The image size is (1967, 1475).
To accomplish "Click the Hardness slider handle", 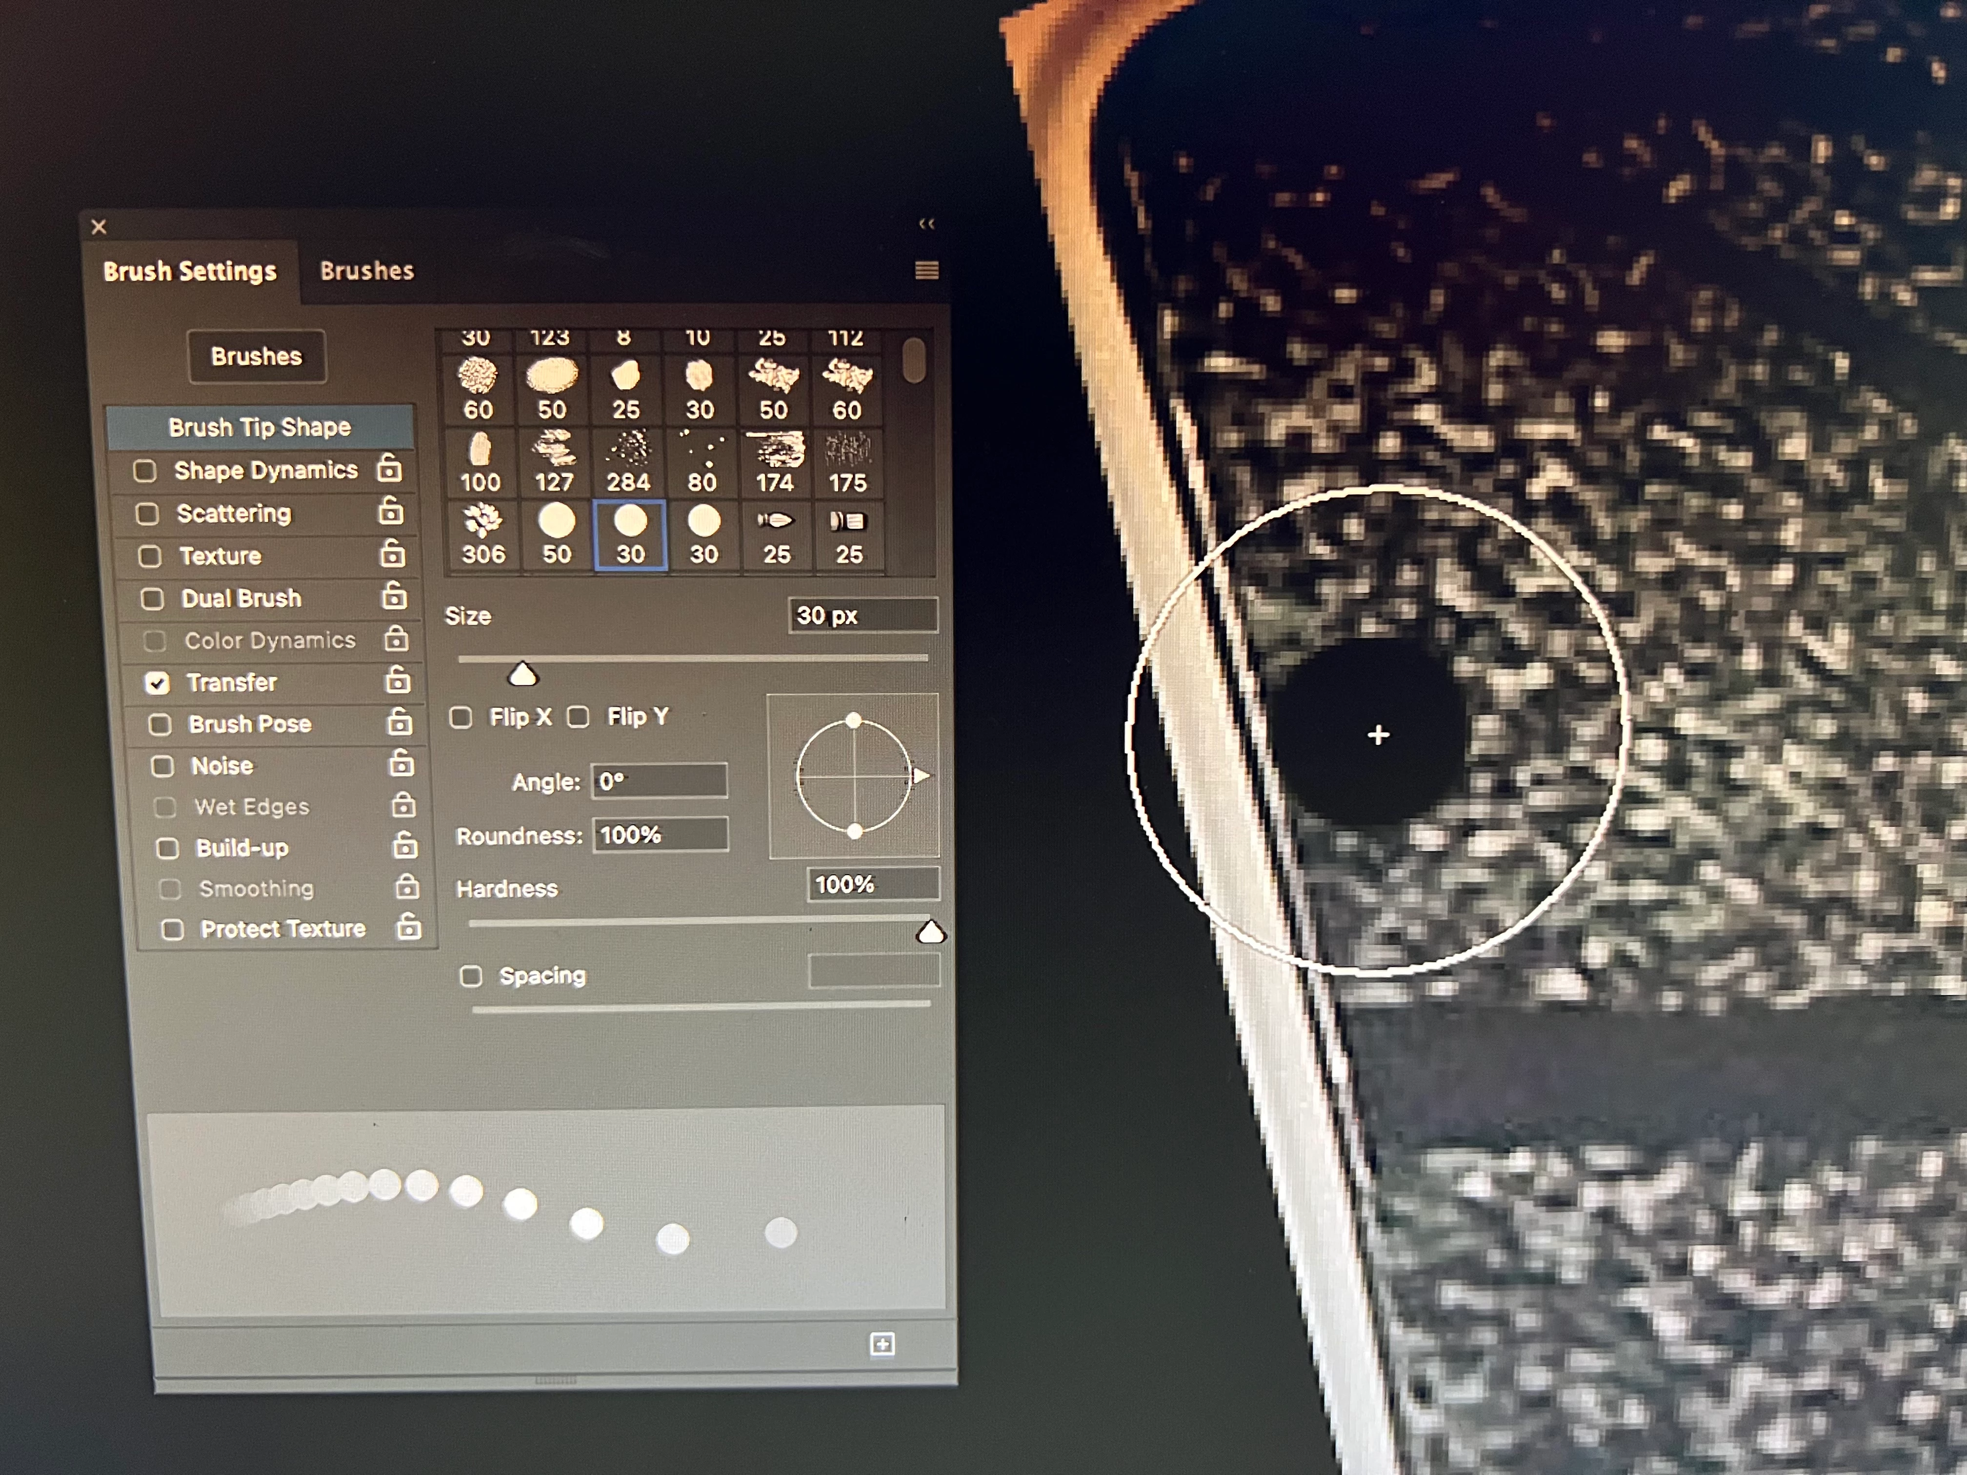I will click(x=930, y=932).
